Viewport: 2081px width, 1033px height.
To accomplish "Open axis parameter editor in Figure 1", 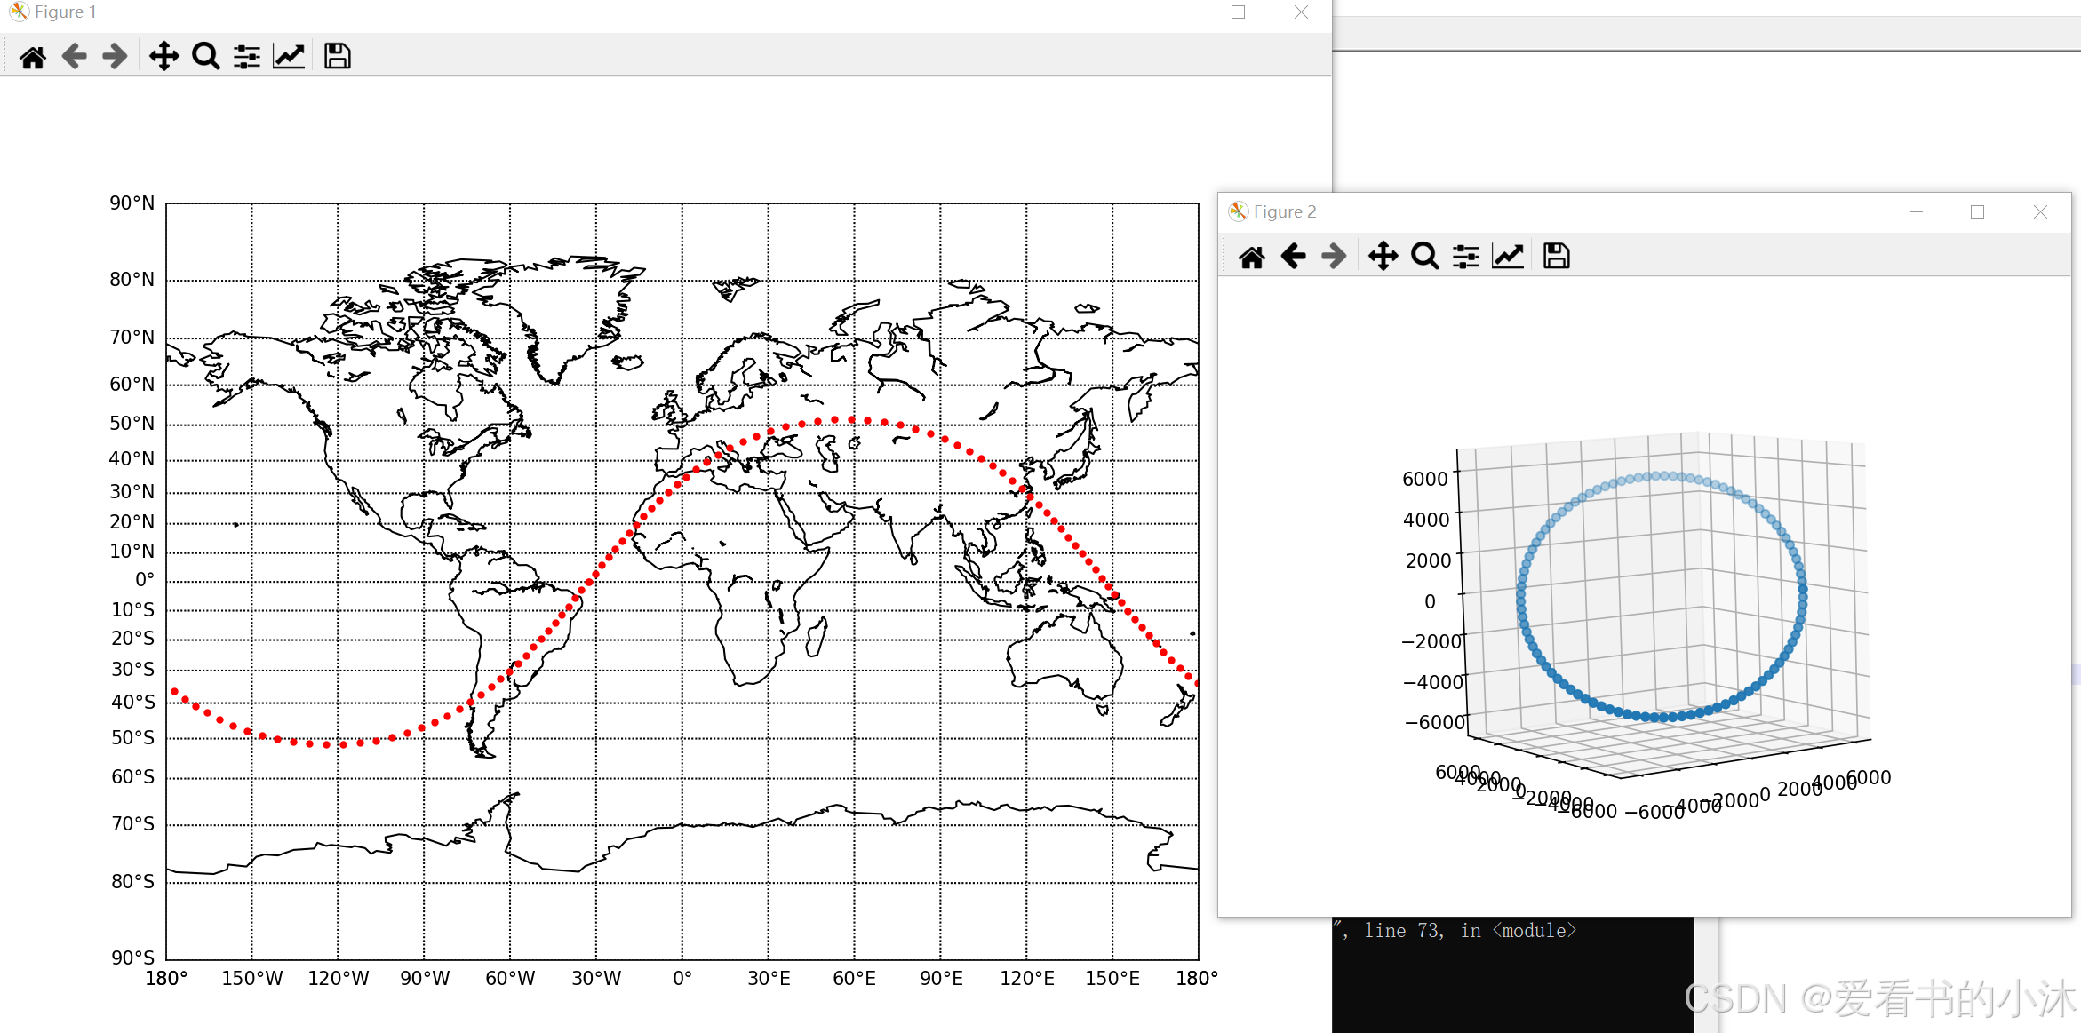I will pyautogui.click(x=288, y=55).
